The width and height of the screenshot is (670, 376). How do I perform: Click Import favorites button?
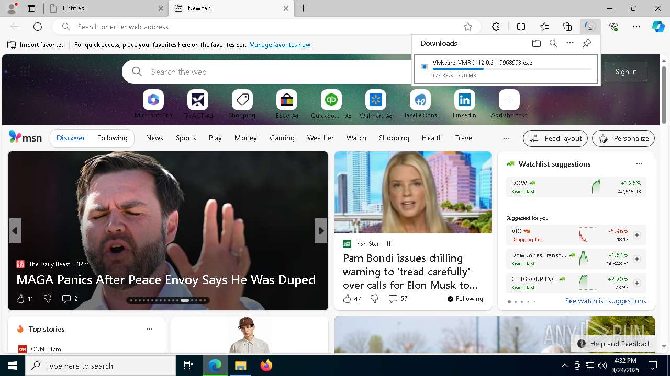coord(36,45)
